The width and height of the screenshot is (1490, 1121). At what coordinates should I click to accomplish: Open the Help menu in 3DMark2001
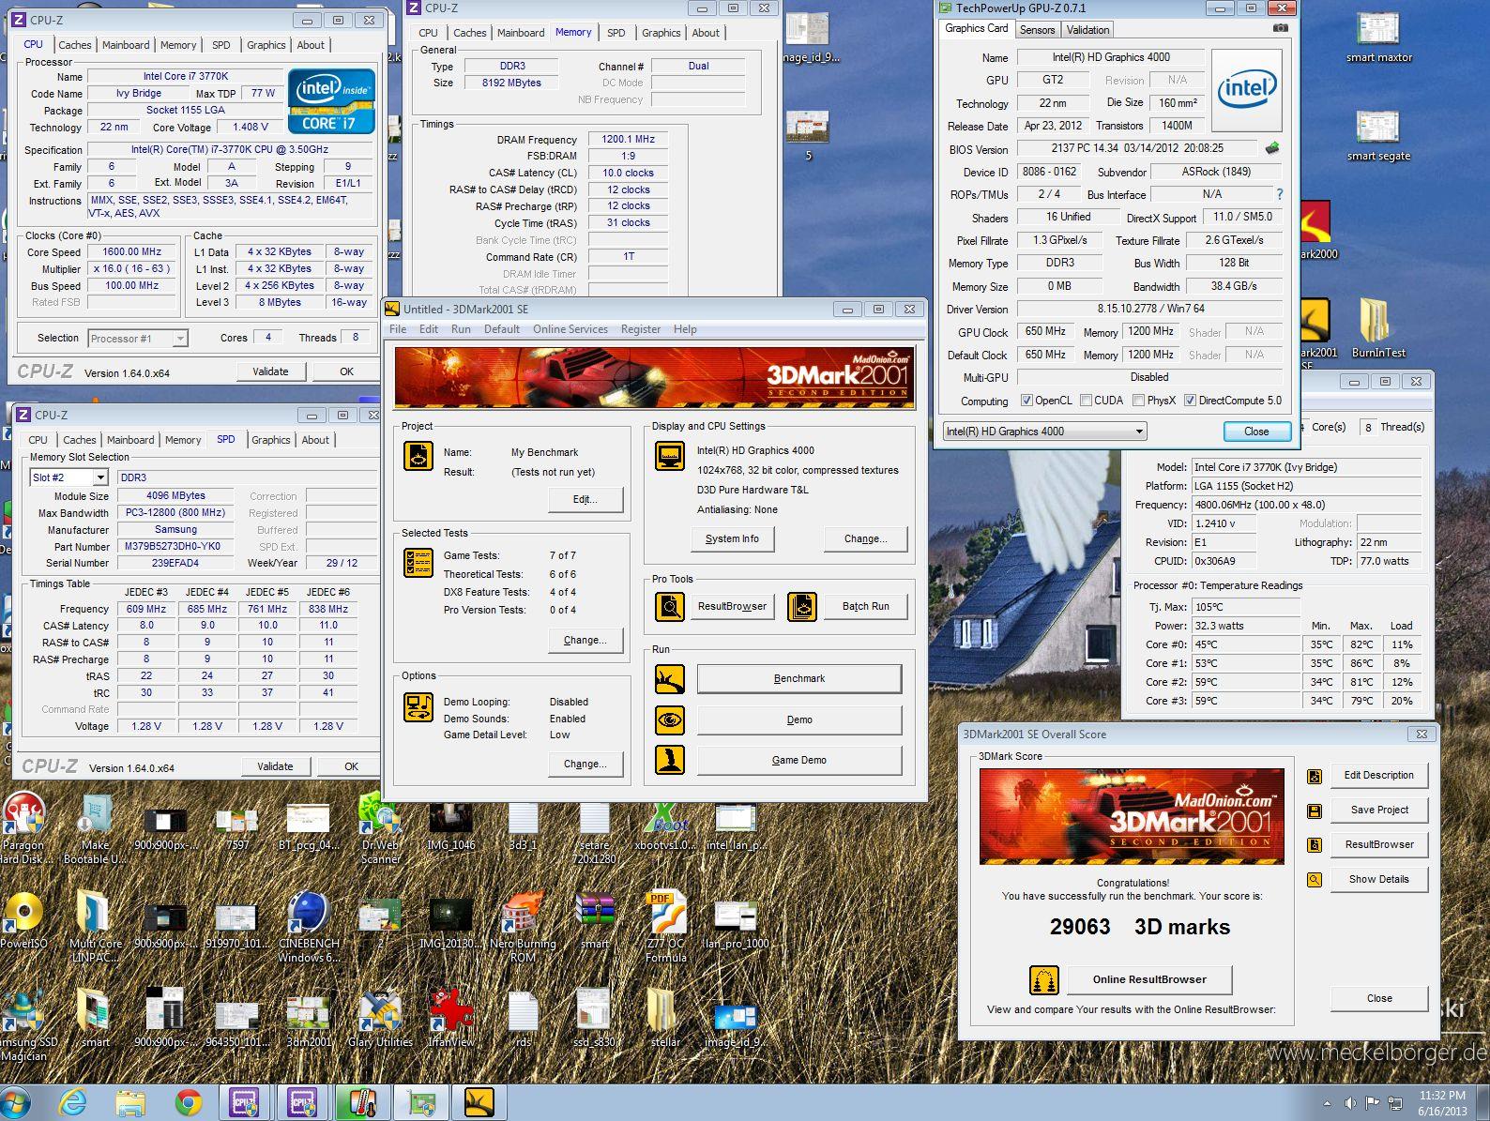pos(685,329)
